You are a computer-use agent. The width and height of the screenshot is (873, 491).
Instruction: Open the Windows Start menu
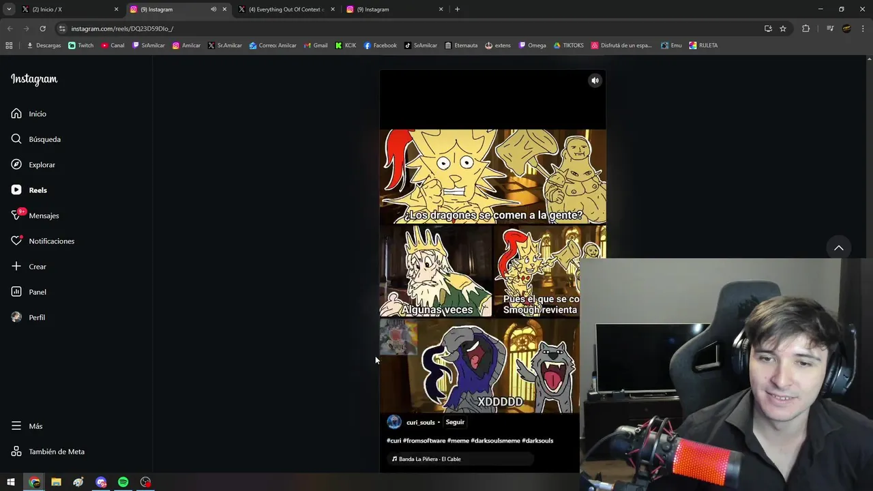(10, 482)
